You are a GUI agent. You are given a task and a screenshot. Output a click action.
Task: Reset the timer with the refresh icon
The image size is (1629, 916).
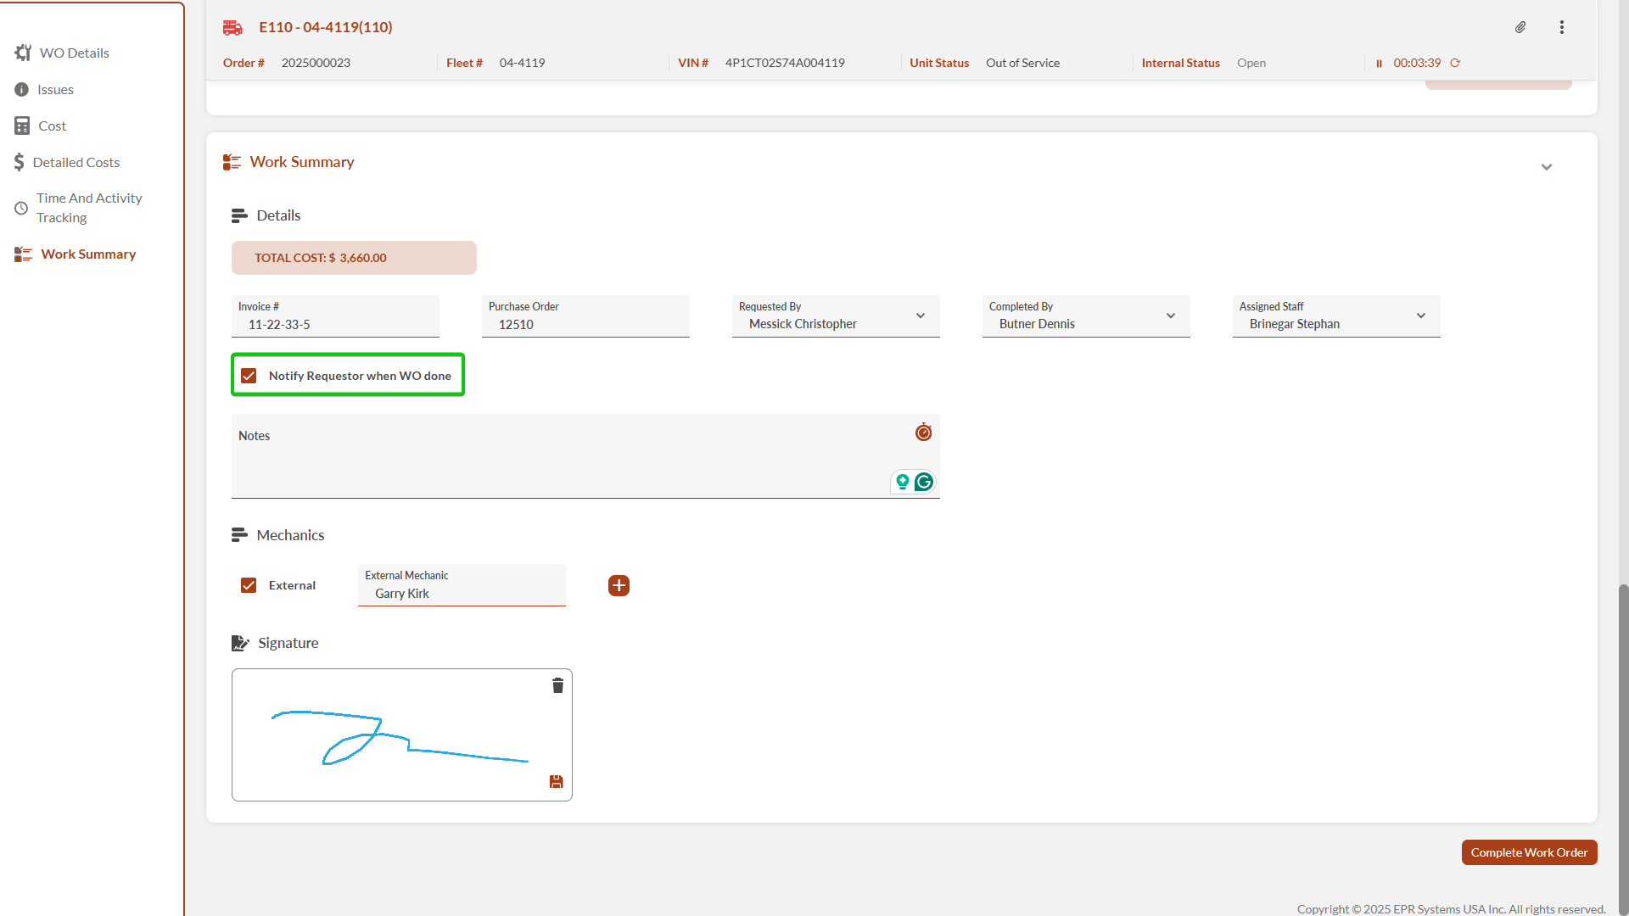(x=1455, y=63)
